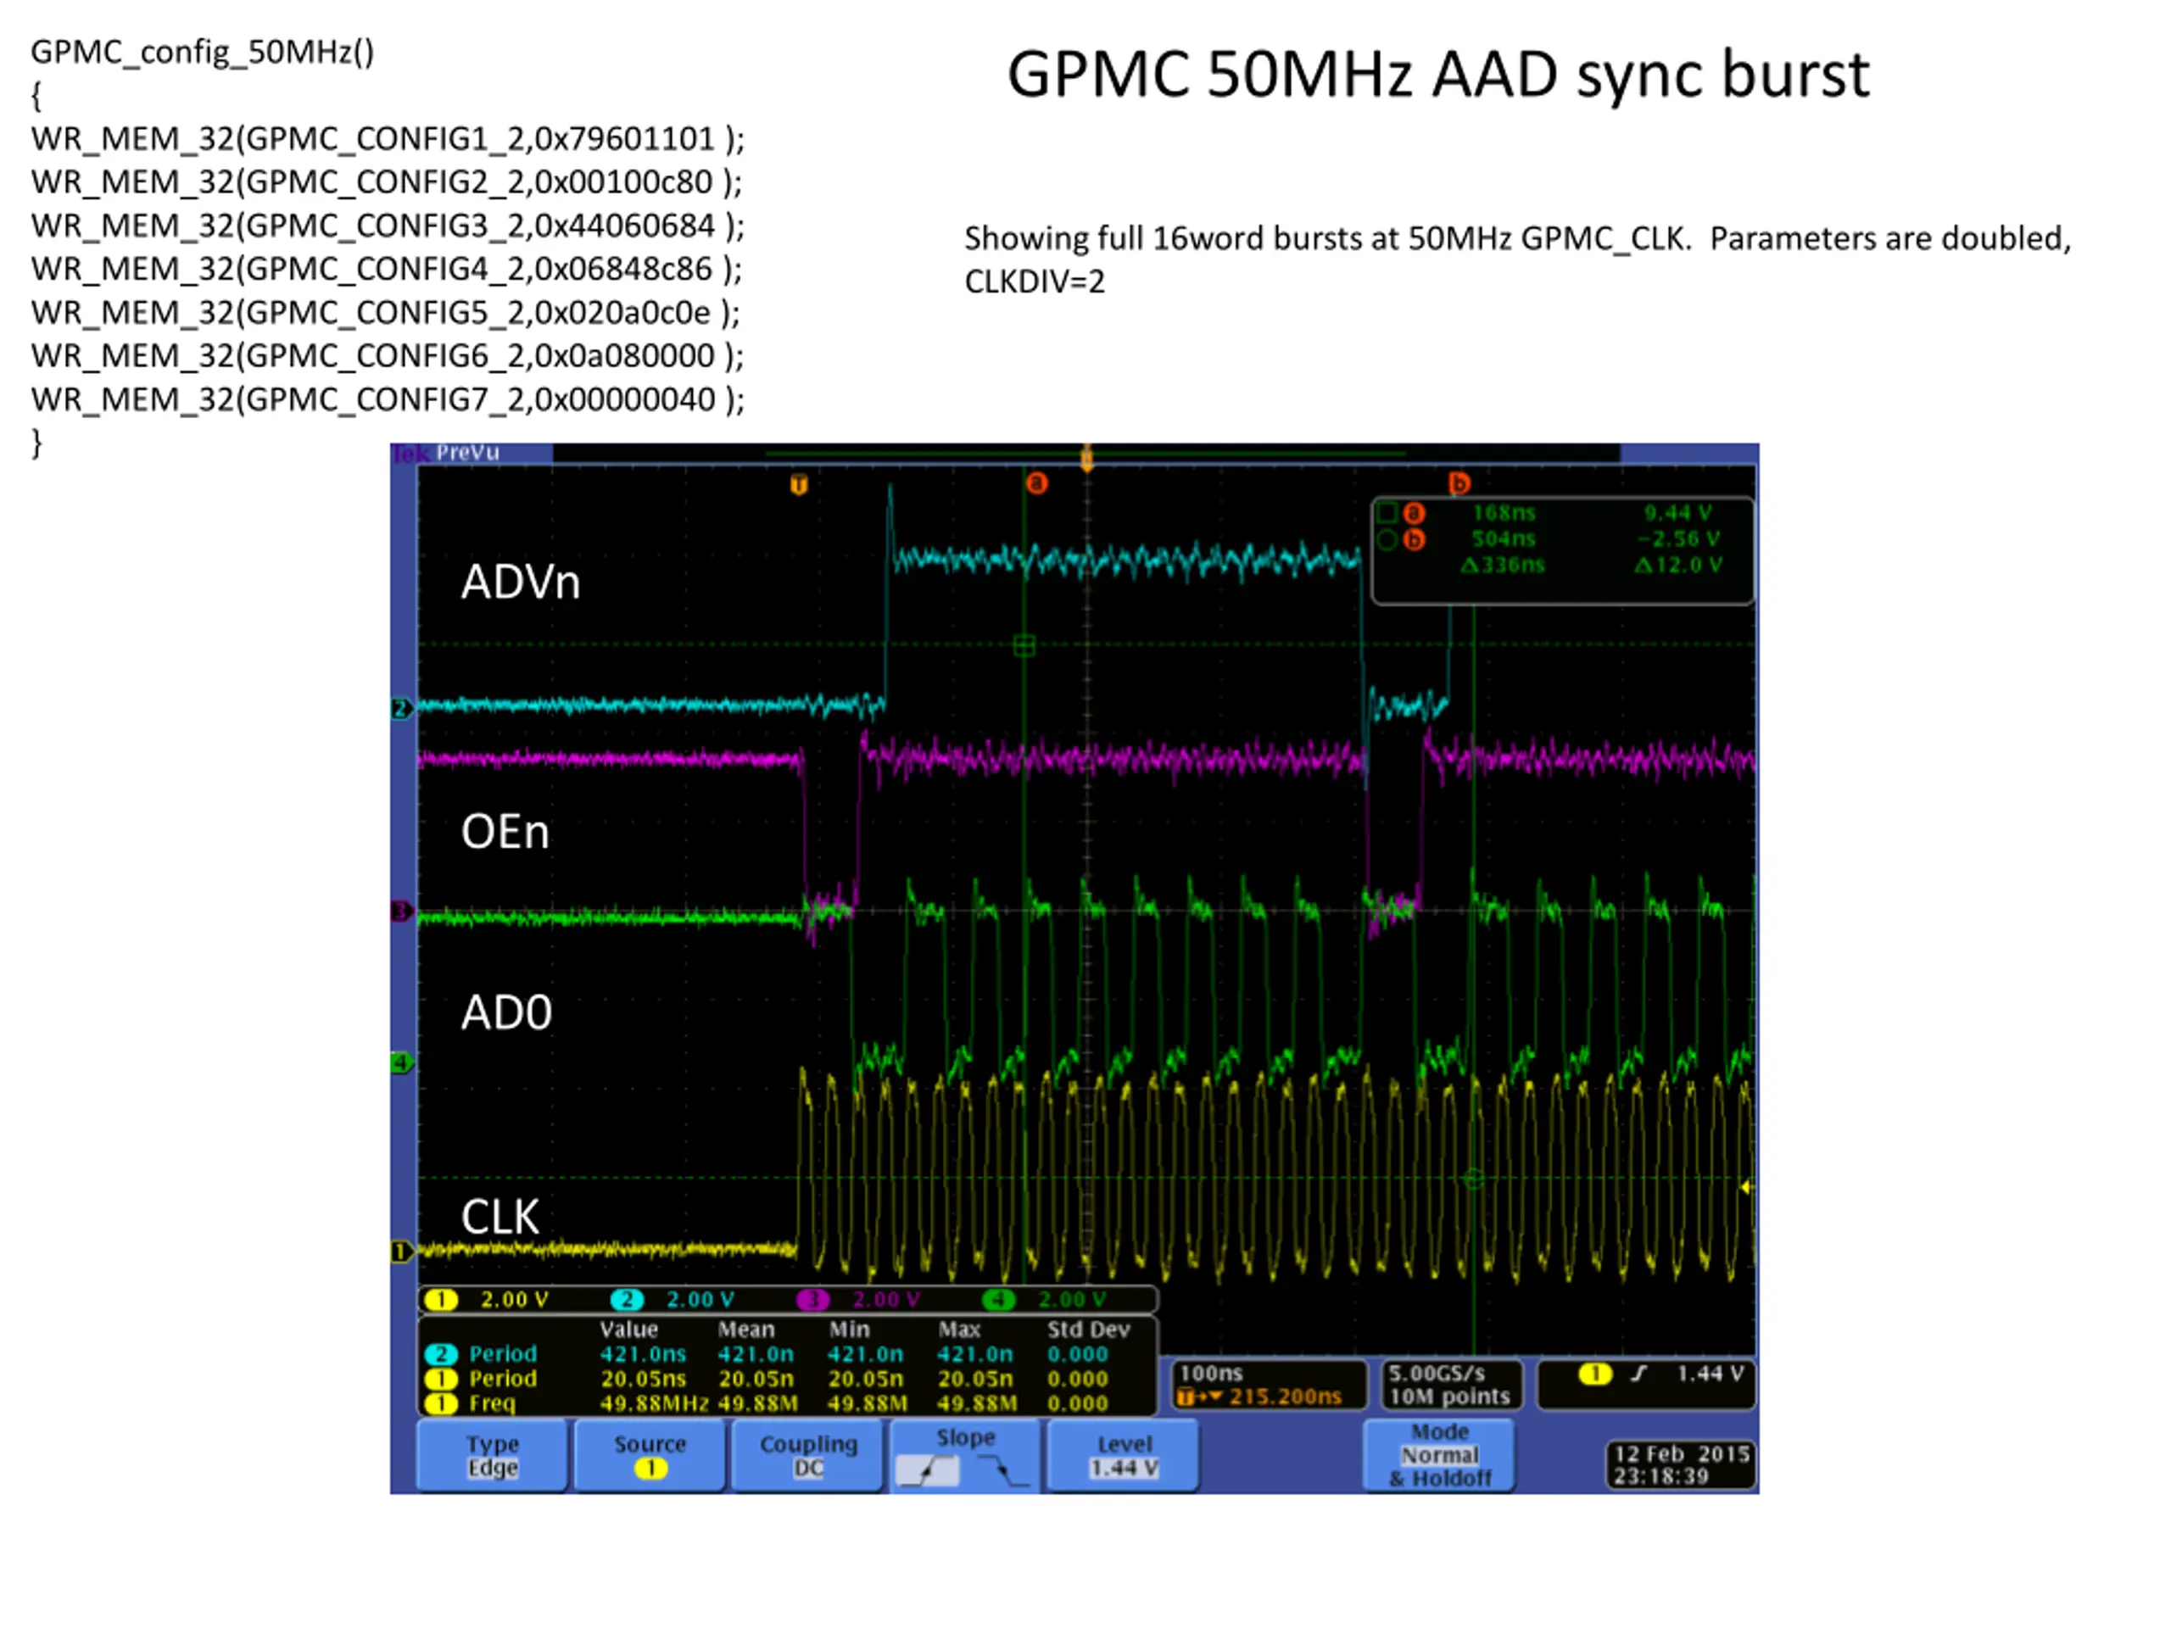Click the 504ns cursor b time value
The width and height of the screenshot is (2171, 1628).
pos(1503,538)
